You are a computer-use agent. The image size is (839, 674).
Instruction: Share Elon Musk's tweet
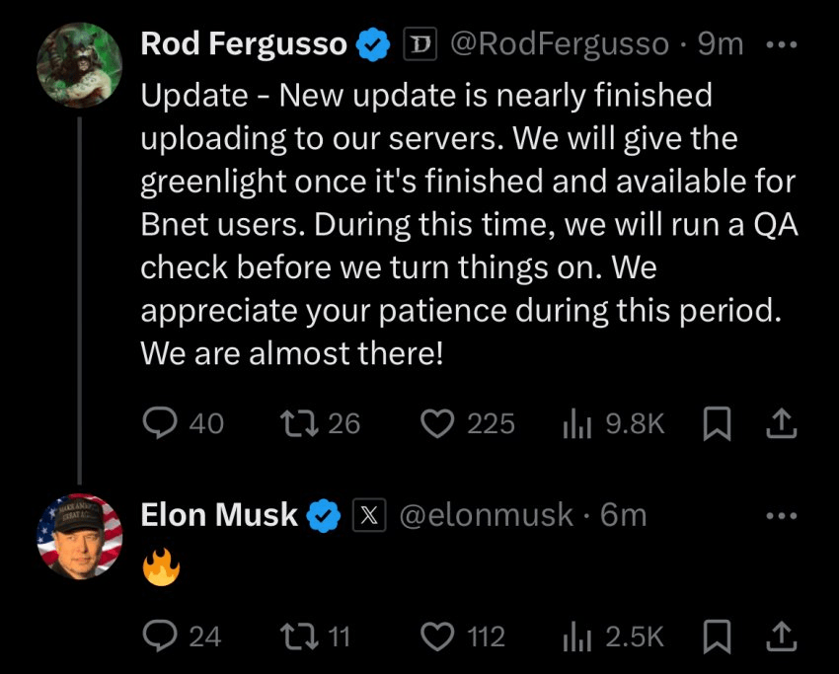point(781,637)
